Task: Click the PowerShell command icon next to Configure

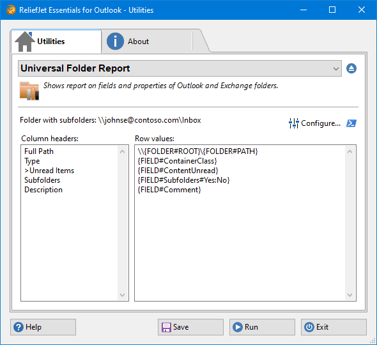Action: point(351,123)
